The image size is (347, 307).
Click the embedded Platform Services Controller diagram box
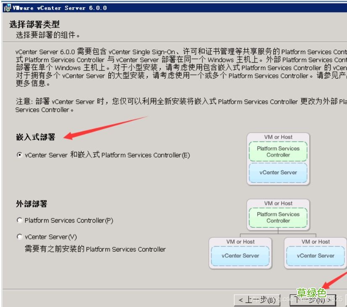pos(278,150)
